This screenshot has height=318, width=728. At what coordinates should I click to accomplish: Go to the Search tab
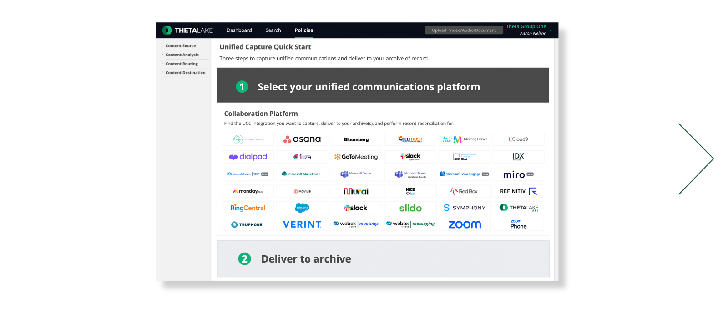point(273,30)
